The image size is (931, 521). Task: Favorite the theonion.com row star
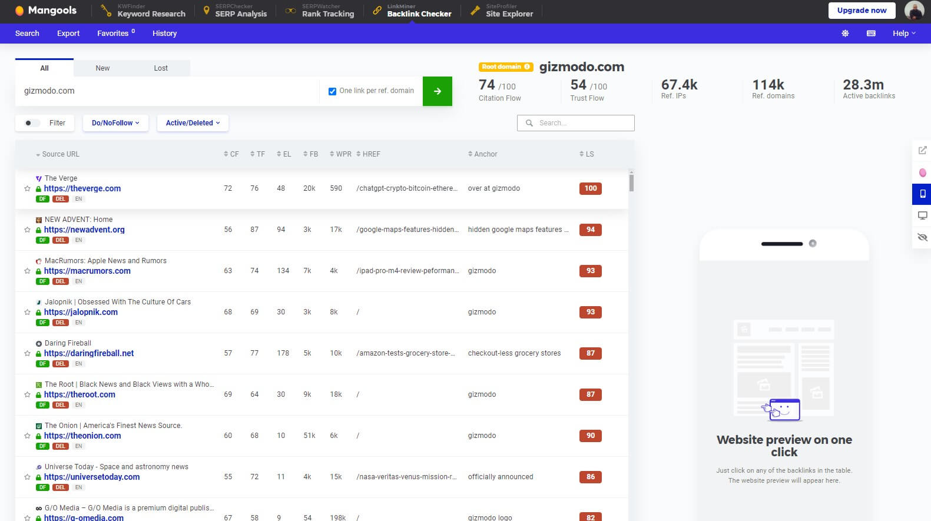(x=27, y=436)
